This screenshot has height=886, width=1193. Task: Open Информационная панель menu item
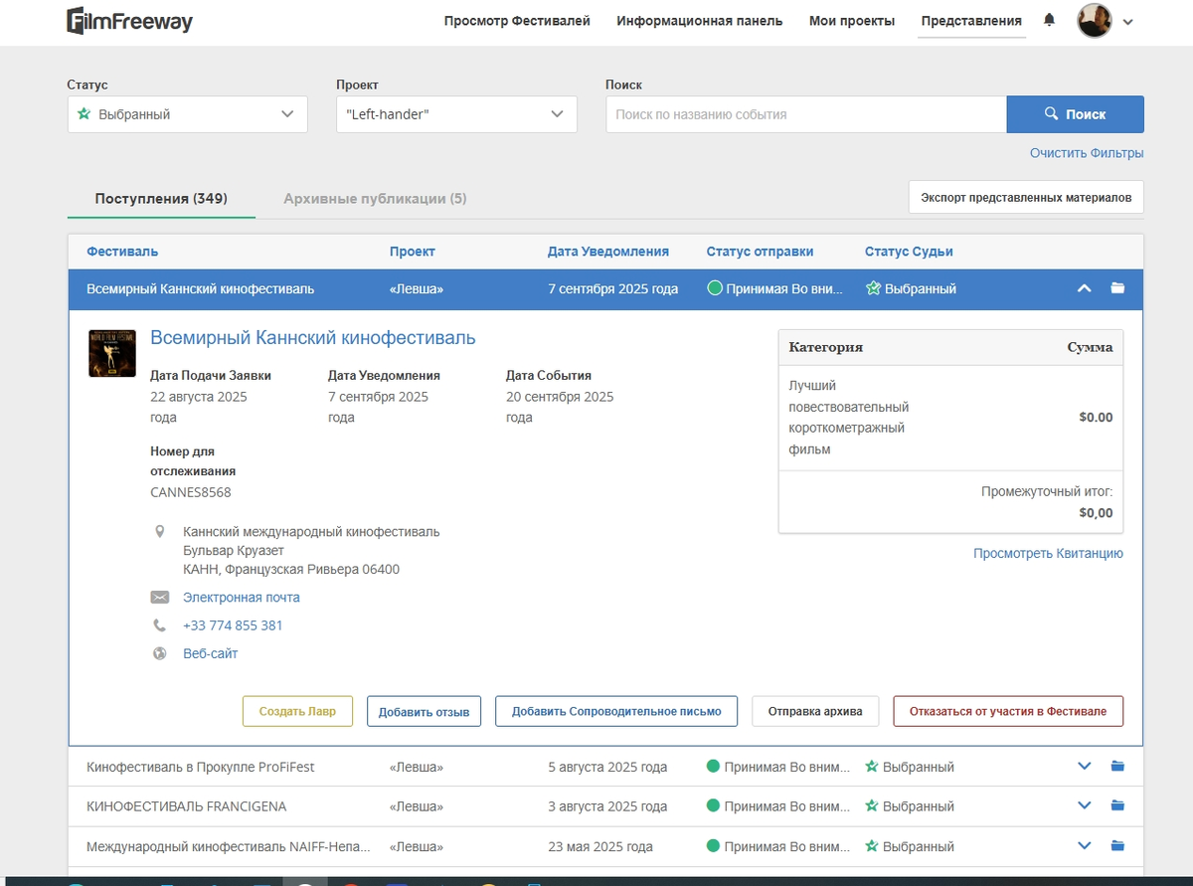pos(700,21)
